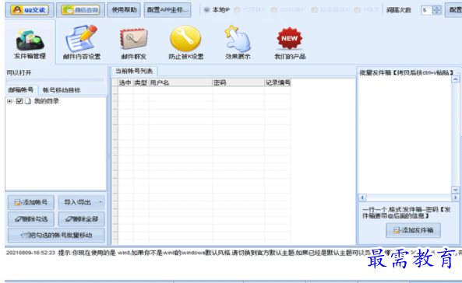Select the IP精灵 radio option
This screenshot has height=283, width=462.
366,10
